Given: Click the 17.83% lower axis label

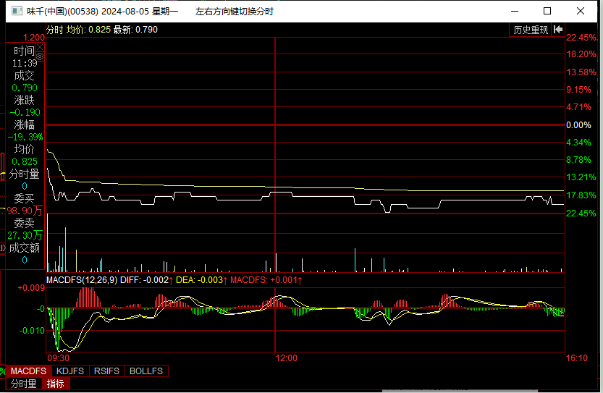Looking at the screenshot, I should [581, 195].
